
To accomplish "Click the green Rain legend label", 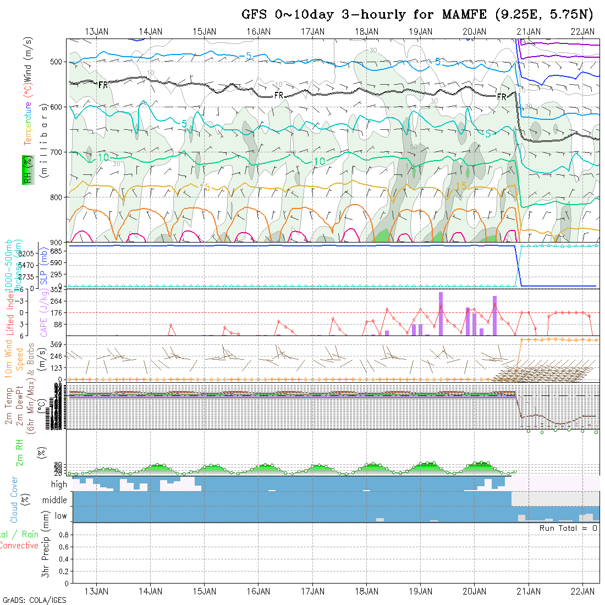I will tap(30, 535).
